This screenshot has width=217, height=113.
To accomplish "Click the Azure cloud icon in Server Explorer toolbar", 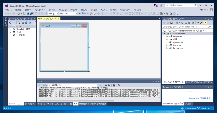I will coord(30,23).
